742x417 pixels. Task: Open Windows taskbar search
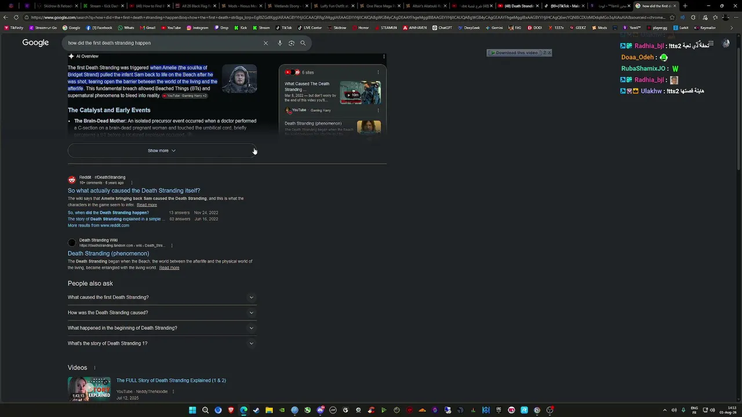point(205,410)
